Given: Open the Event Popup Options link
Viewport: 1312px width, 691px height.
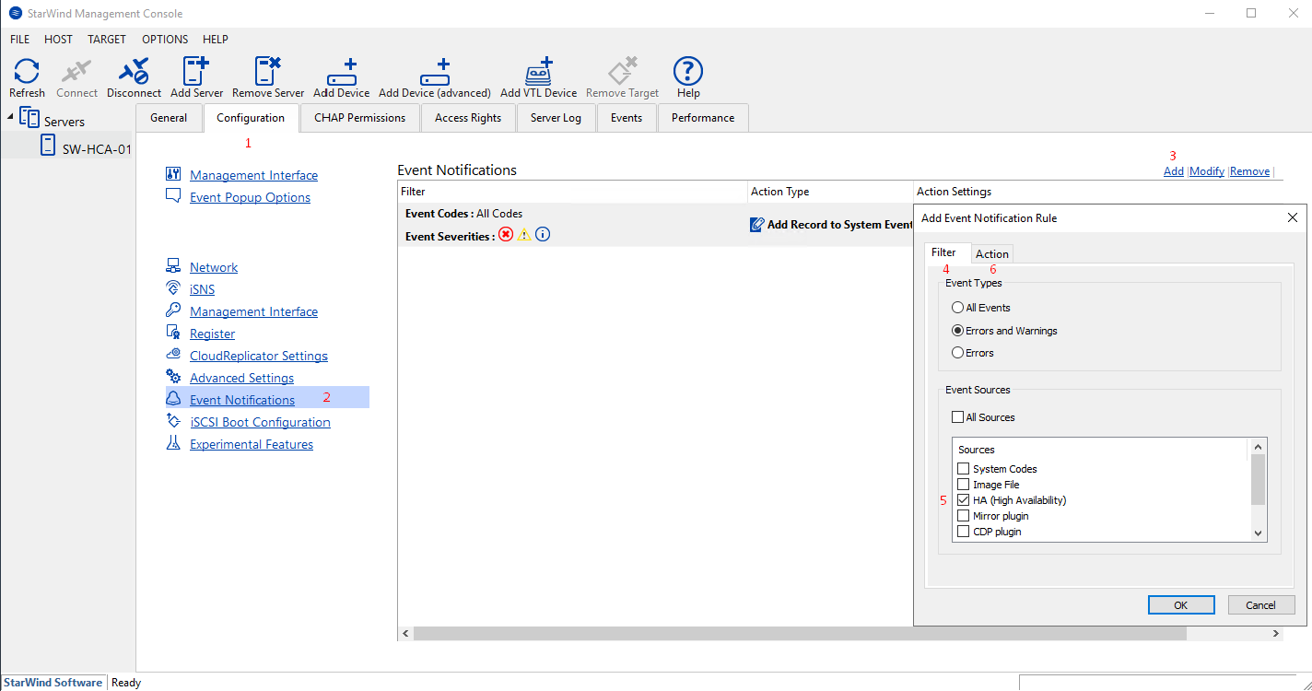Looking at the screenshot, I should 250,197.
